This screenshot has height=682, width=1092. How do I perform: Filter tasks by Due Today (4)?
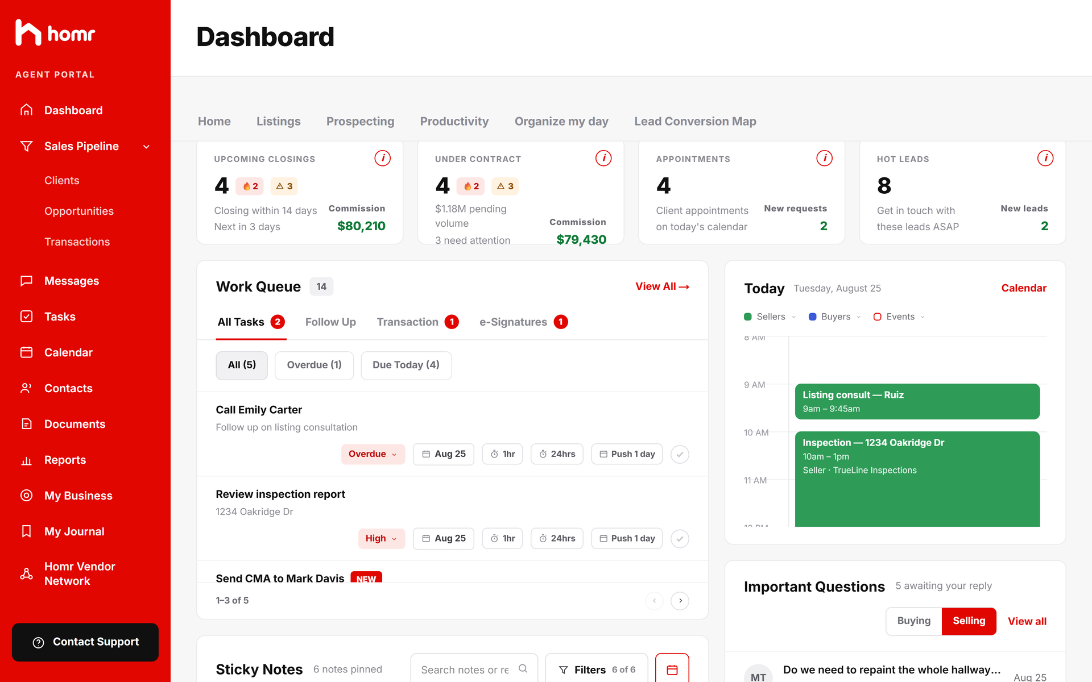pos(406,365)
